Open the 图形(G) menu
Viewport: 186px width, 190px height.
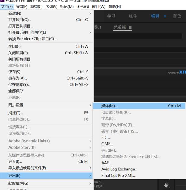pyautogui.click(x=83, y=7)
